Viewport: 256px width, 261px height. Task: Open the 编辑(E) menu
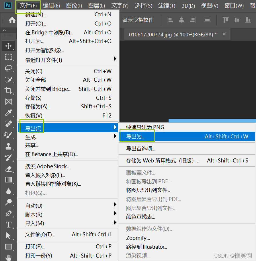(51, 6)
